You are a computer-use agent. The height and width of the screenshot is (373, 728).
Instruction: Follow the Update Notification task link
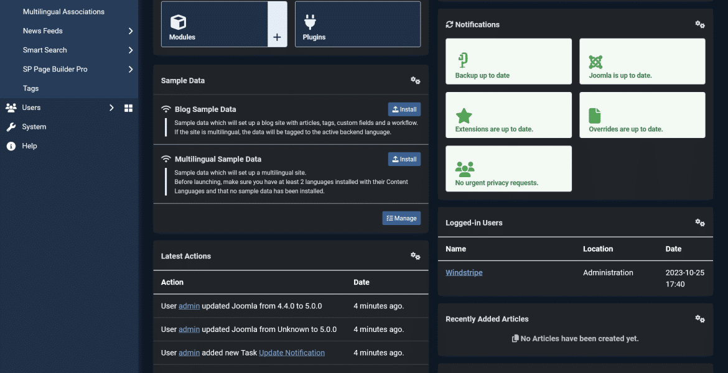point(291,352)
